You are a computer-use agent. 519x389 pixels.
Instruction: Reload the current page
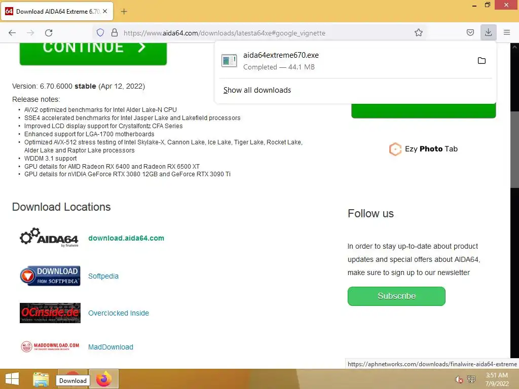point(49,33)
